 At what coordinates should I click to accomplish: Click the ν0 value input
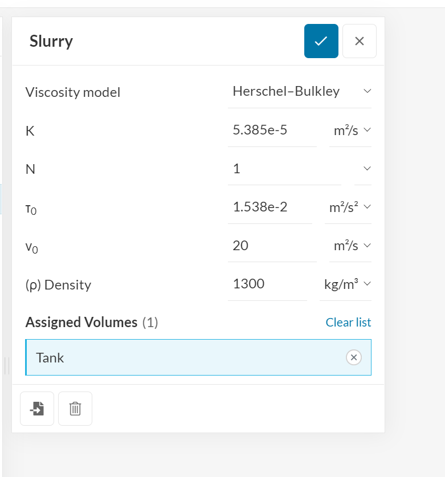point(271,246)
